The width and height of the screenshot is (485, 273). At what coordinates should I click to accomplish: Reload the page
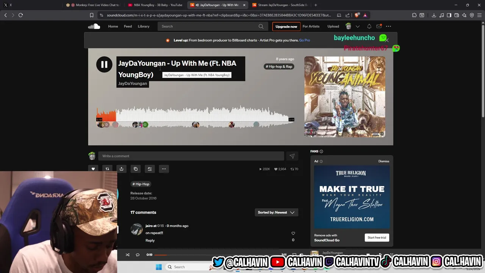[20, 15]
